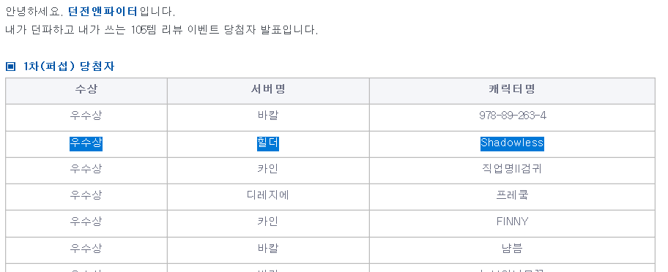This screenshot has width=668, height=272.
Task: Click 바칼 server in 냠븜 row
Action: click(268, 248)
